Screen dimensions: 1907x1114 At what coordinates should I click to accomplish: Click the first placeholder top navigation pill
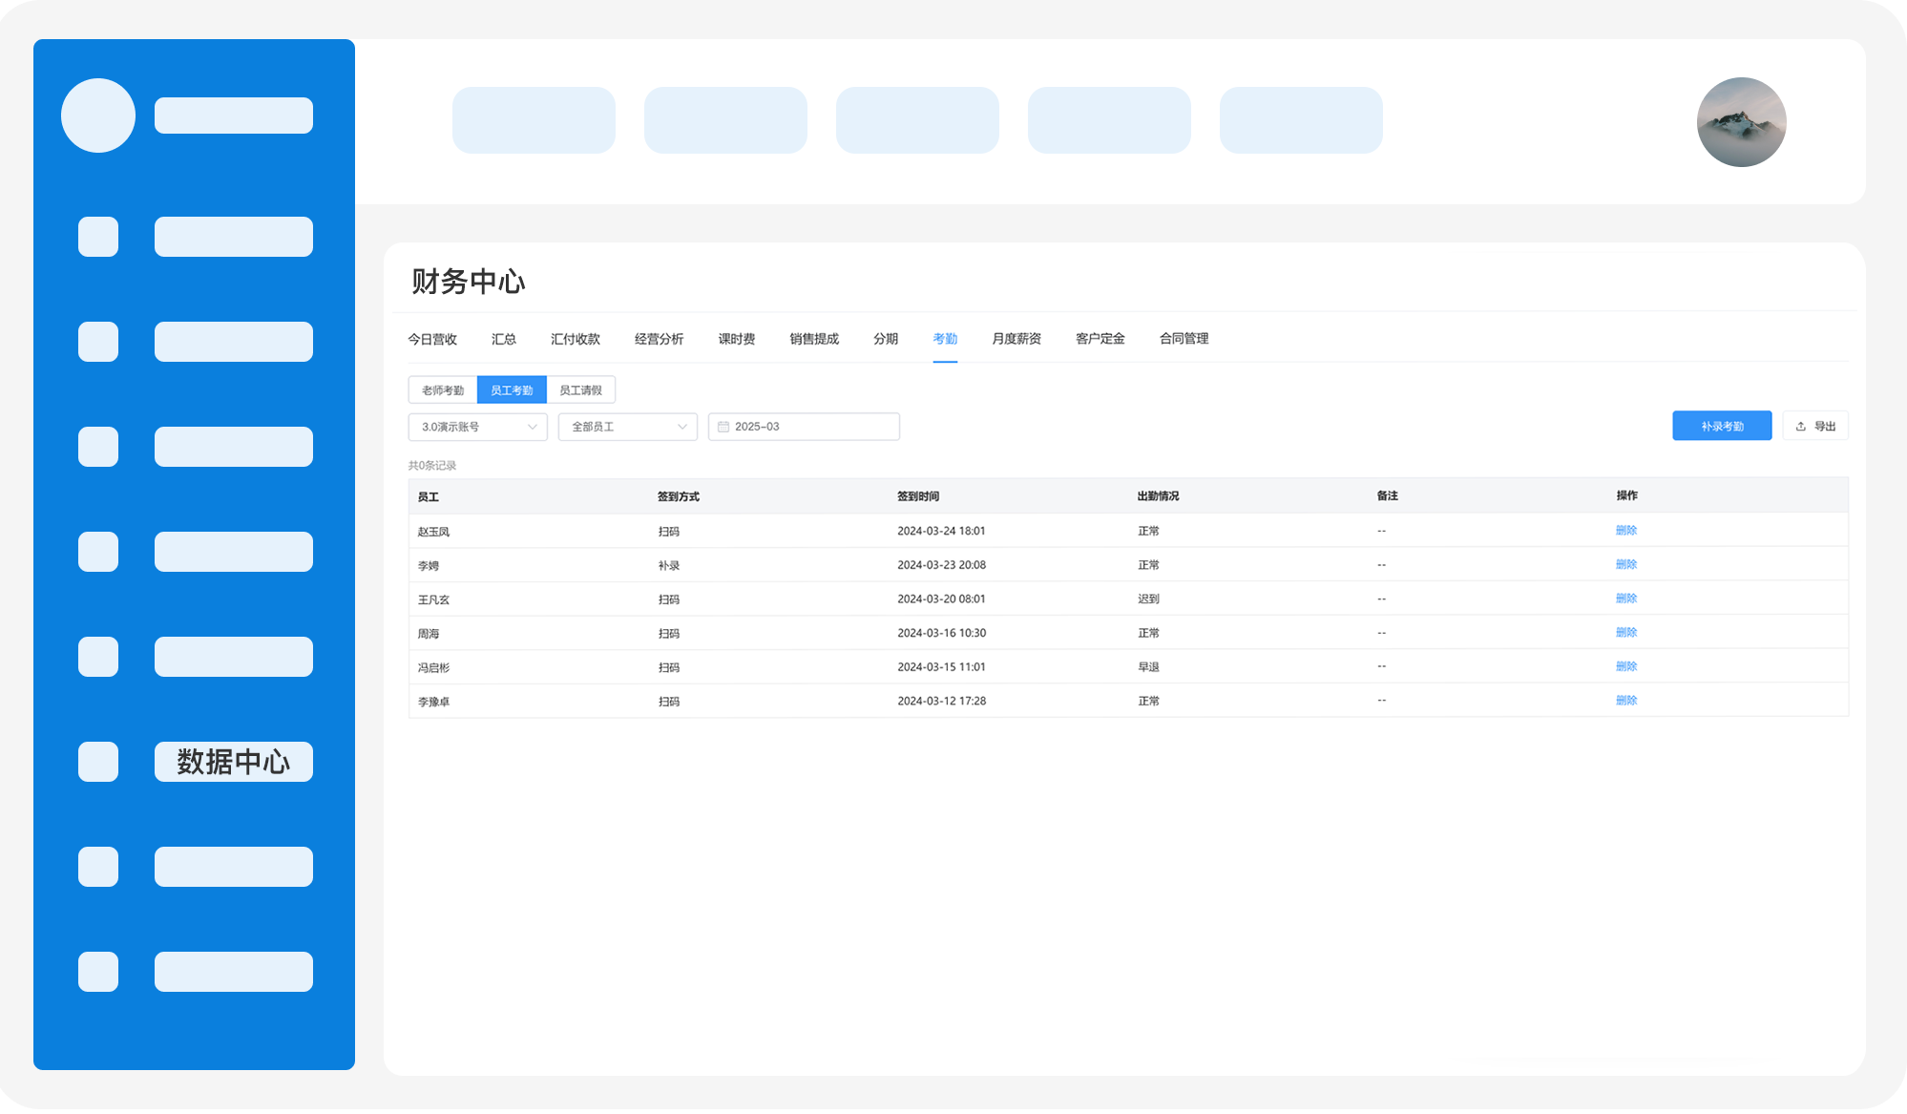click(534, 120)
